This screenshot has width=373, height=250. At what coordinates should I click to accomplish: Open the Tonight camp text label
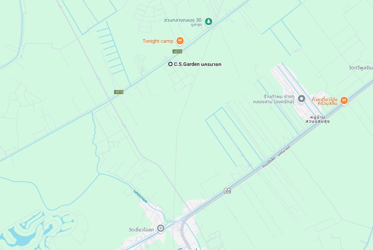(x=158, y=41)
